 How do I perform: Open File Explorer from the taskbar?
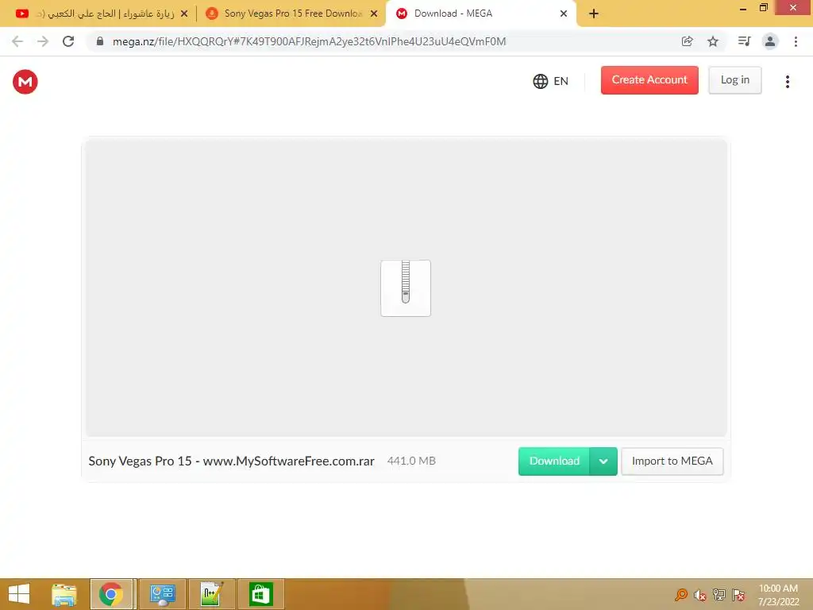(x=64, y=594)
